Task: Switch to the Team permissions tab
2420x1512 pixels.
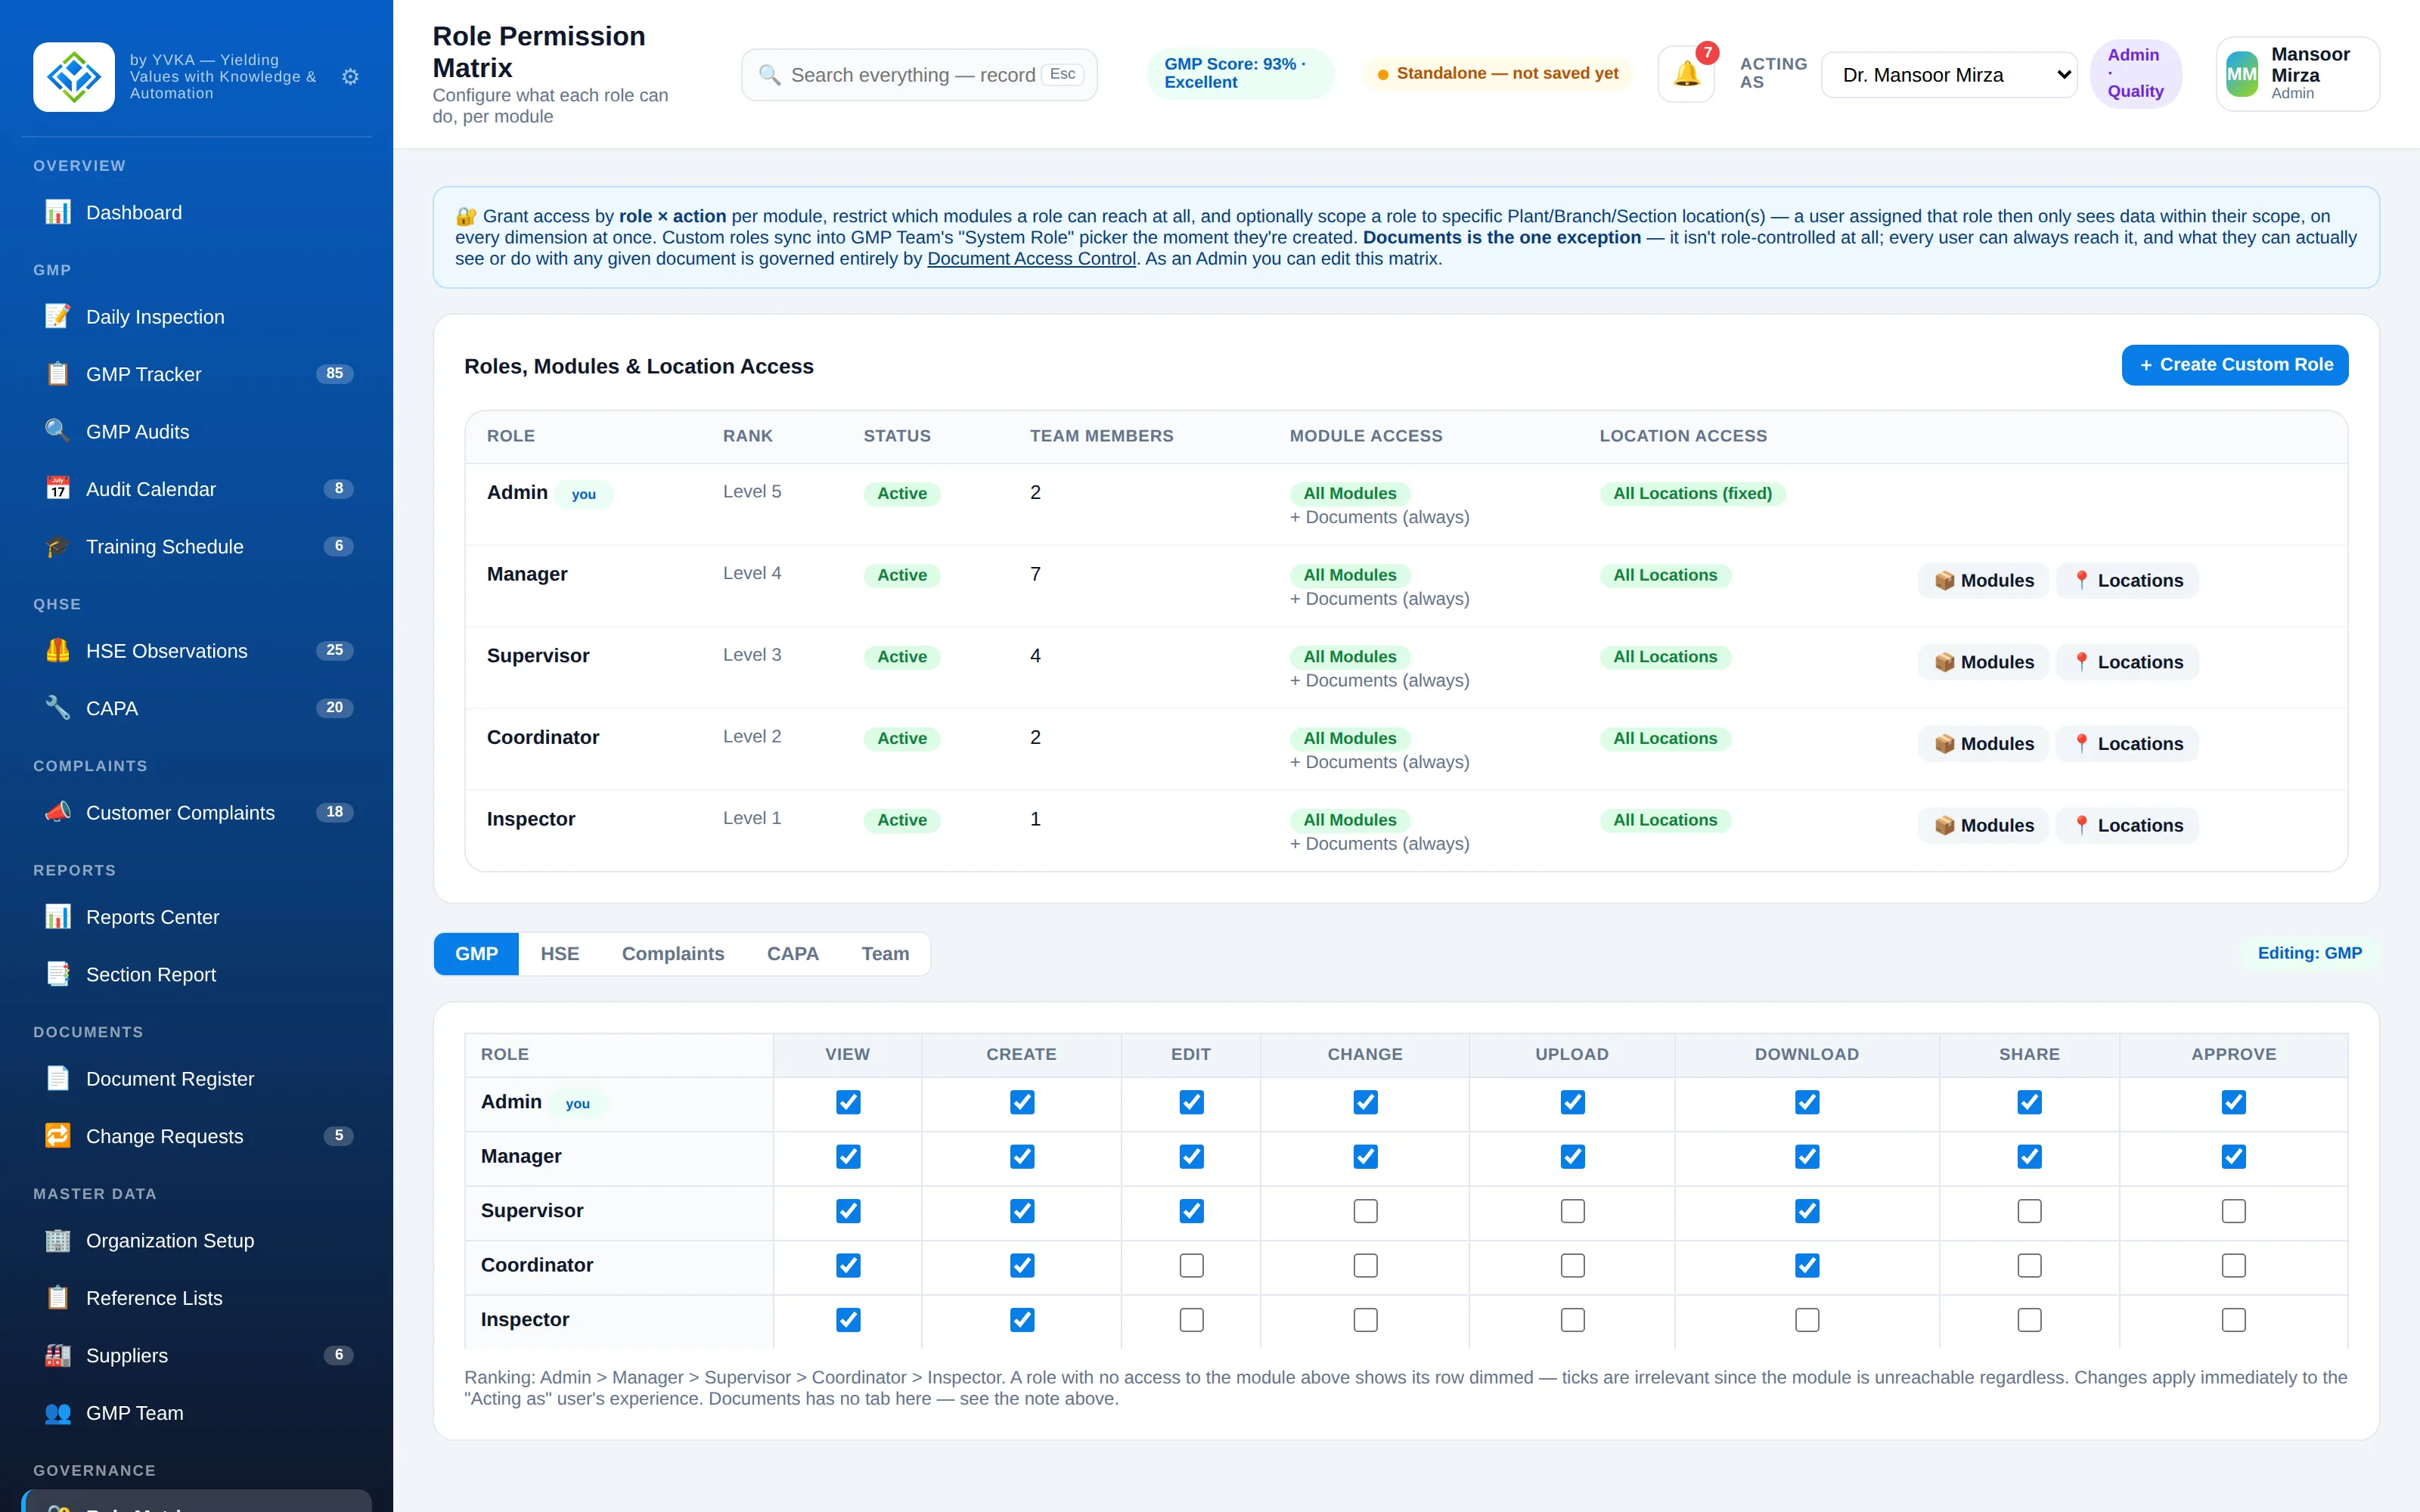Action: (885, 954)
